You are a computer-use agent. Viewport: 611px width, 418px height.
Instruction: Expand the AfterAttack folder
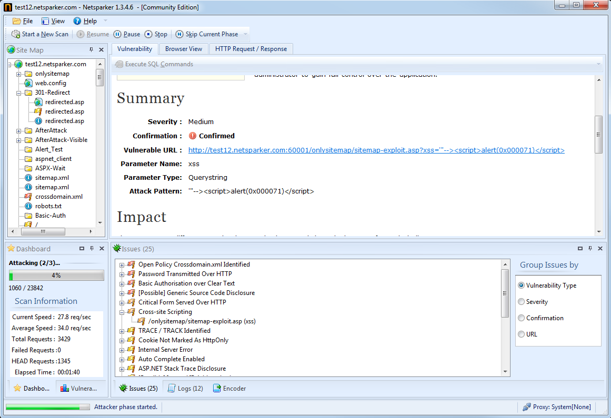(x=18, y=131)
